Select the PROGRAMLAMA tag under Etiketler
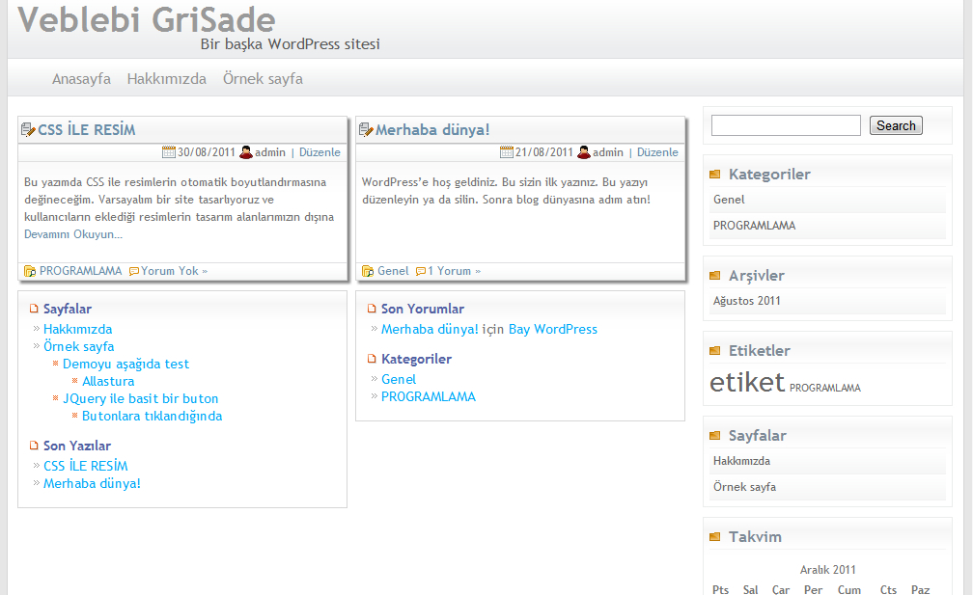The height and width of the screenshot is (595, 973). (824, 388)
